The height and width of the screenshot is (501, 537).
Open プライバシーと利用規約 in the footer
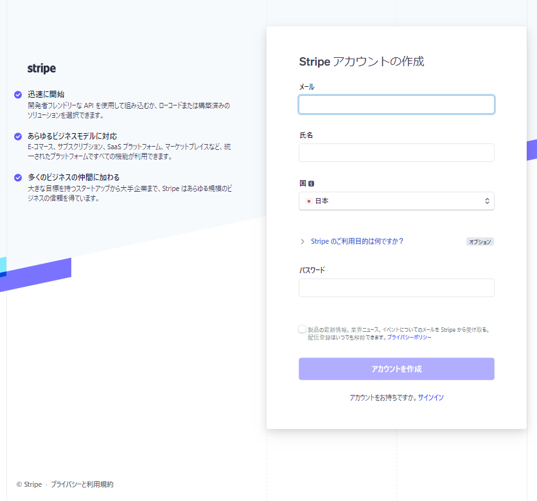click(x=82, y=484)
